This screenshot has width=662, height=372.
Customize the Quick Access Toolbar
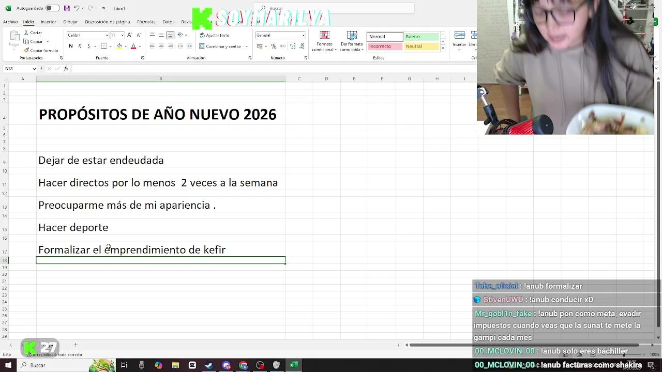click(103, 8)
